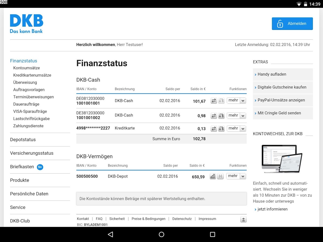Open Zahlungsdienste in the sidebar
Image resolution: width=323 pixels, height=242 pixels.
[x=29, y=126]
